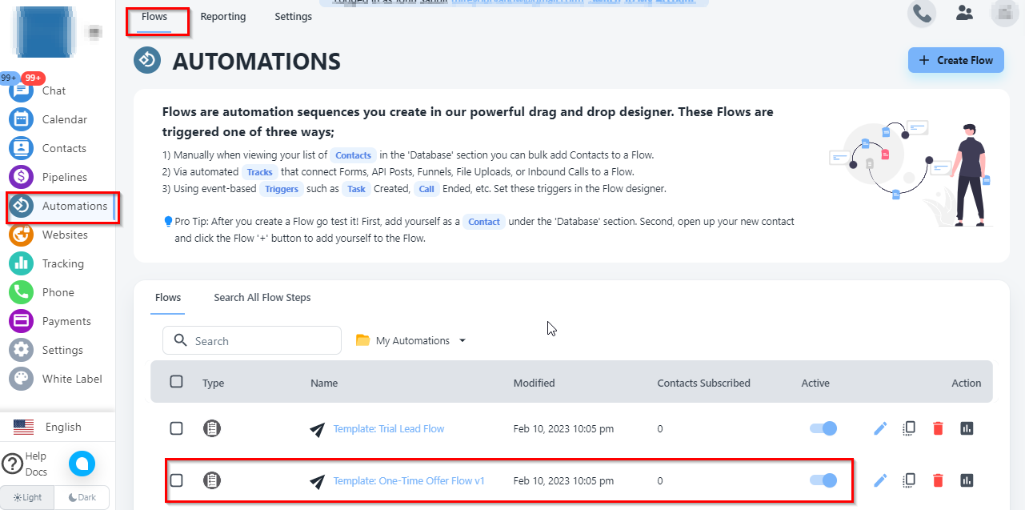The width and height of the screenshot is (1025, 510).
Task: Open the Template: Trial Lead Flow link
Action: (388, 428)
